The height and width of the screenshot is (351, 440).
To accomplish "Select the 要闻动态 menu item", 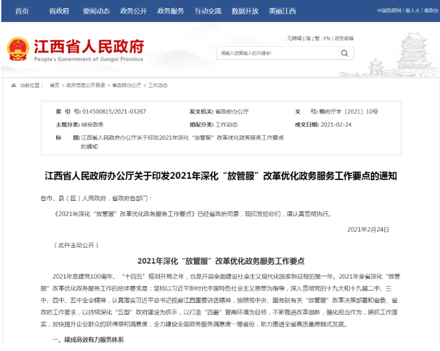I will tap(96, 11).
